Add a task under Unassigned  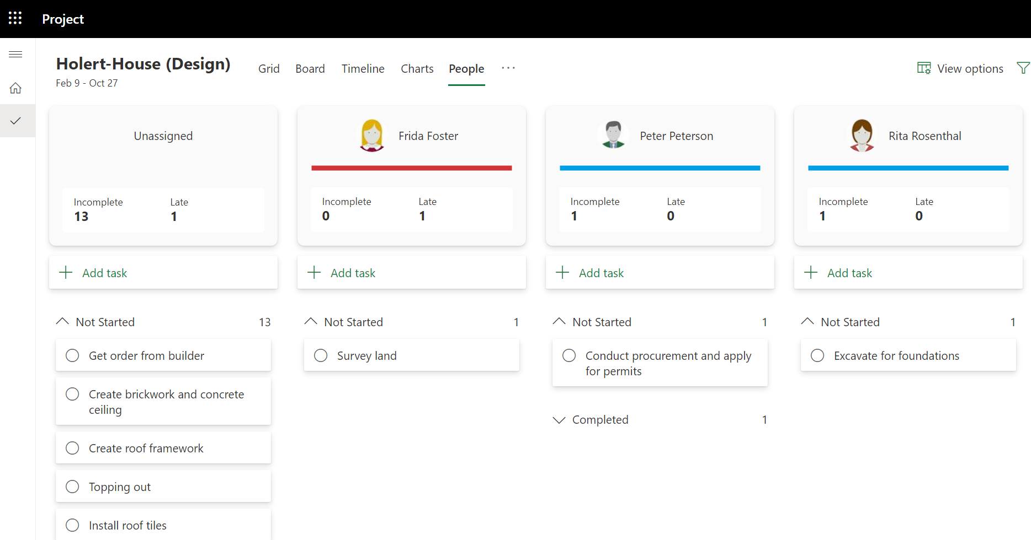(93, 272)
